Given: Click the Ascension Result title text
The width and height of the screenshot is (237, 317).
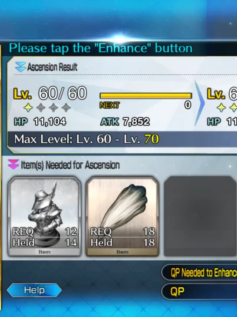Looking at the screenshot, I should pos(52,67).
